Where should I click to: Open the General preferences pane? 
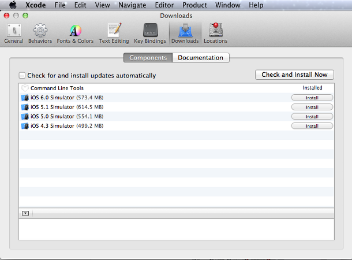point(14,34)
